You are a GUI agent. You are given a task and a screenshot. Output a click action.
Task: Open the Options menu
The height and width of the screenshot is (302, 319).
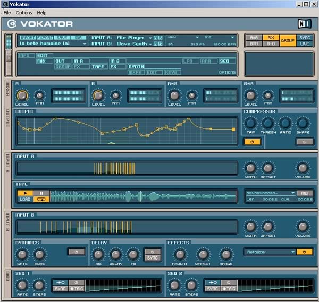(23, 12)
